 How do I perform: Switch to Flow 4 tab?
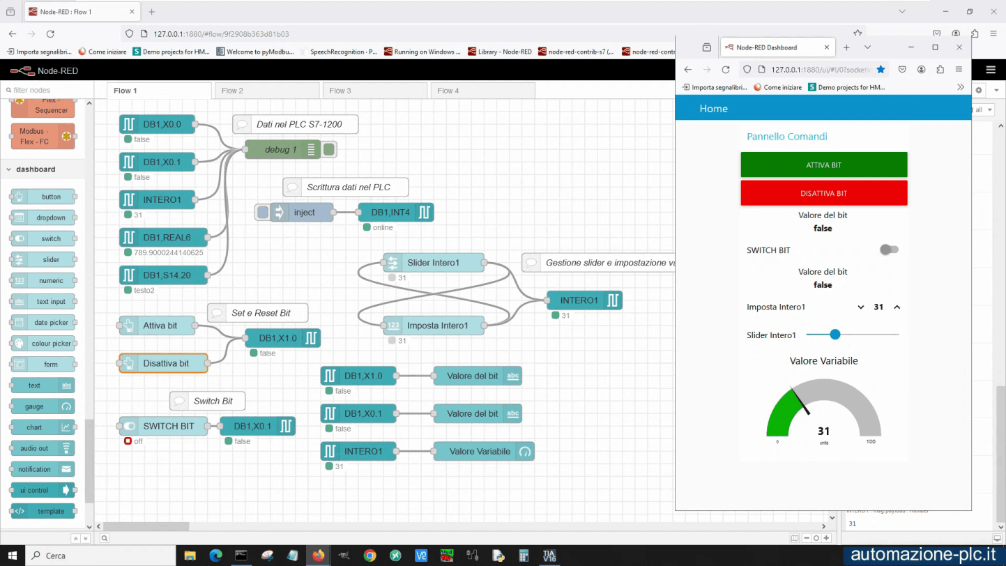point(483,91)
